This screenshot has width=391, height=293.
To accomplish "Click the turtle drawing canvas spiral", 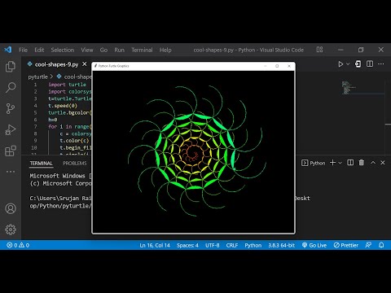I will pyautogui.click(x=196, y=151).
